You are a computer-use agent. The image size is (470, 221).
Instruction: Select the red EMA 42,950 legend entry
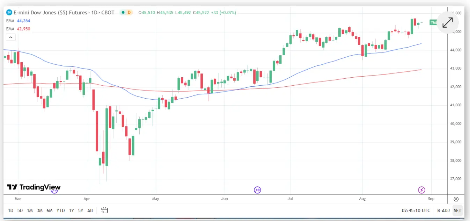coord(19,29)
